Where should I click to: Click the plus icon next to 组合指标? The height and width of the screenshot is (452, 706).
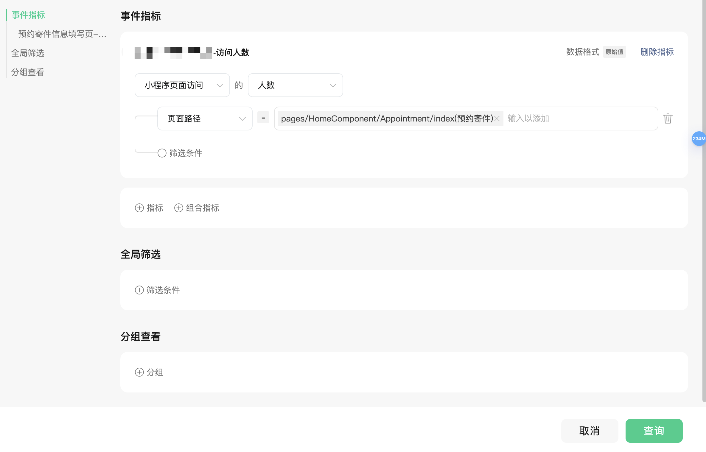pos(178,208)
